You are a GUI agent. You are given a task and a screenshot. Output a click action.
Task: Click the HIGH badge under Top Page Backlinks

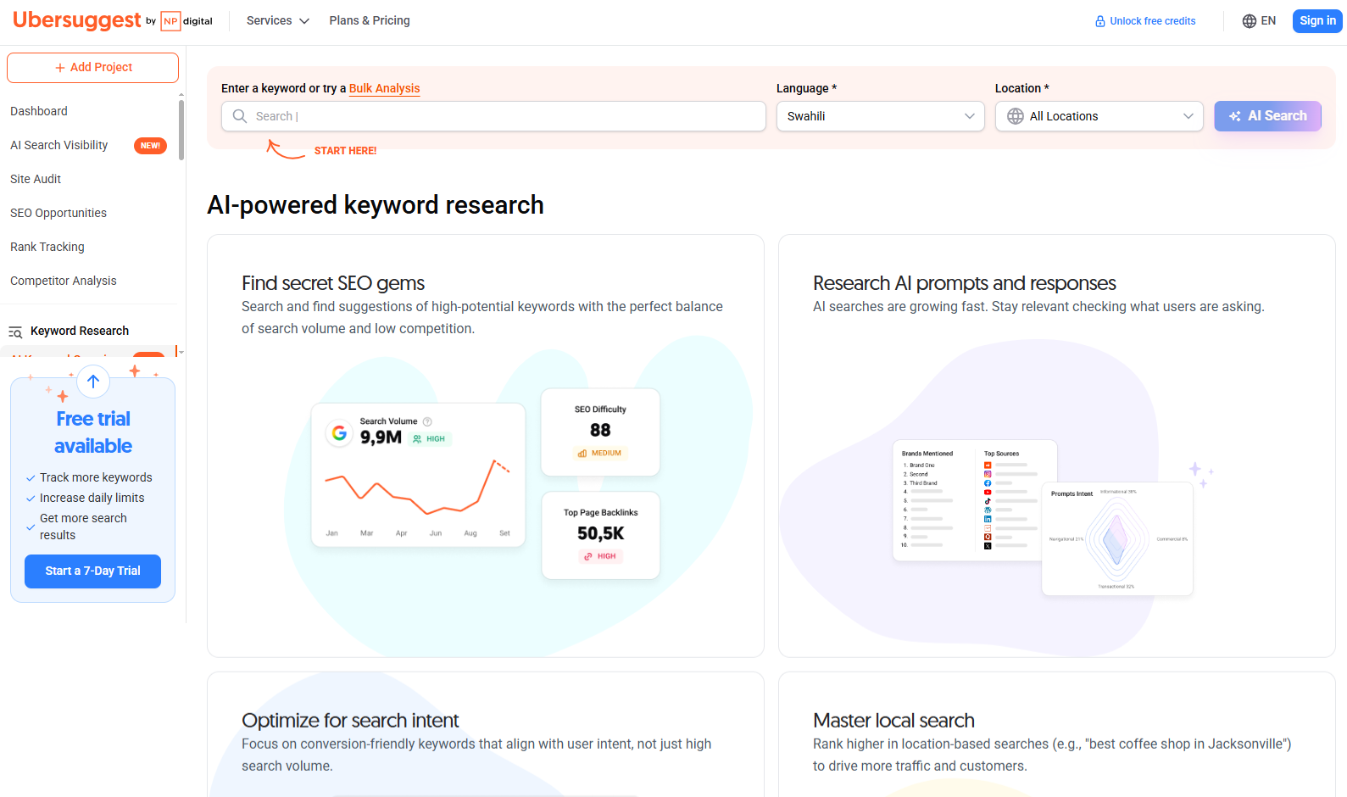click(601, 557)
